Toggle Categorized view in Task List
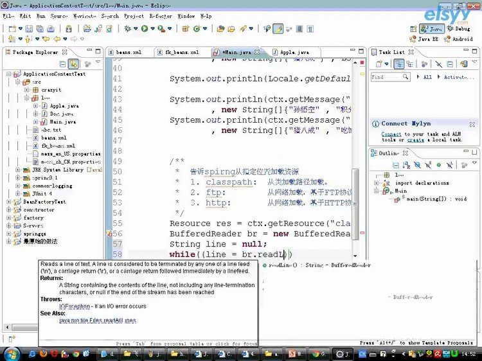This screenshot has height=361, width=482. pyautogui.click(x=399, y=64)
